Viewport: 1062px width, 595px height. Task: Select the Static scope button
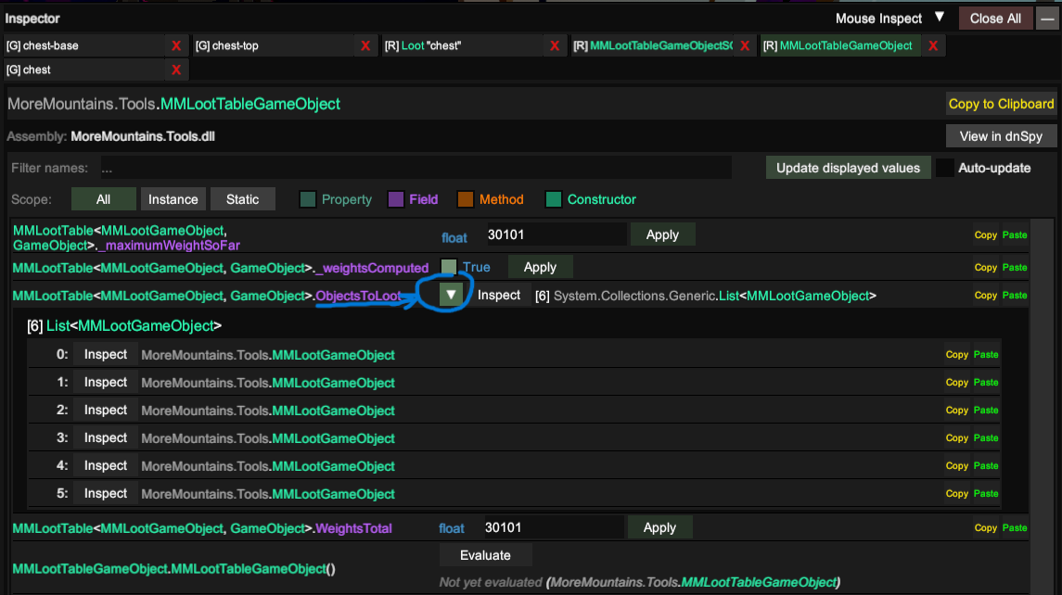[242, 199]
